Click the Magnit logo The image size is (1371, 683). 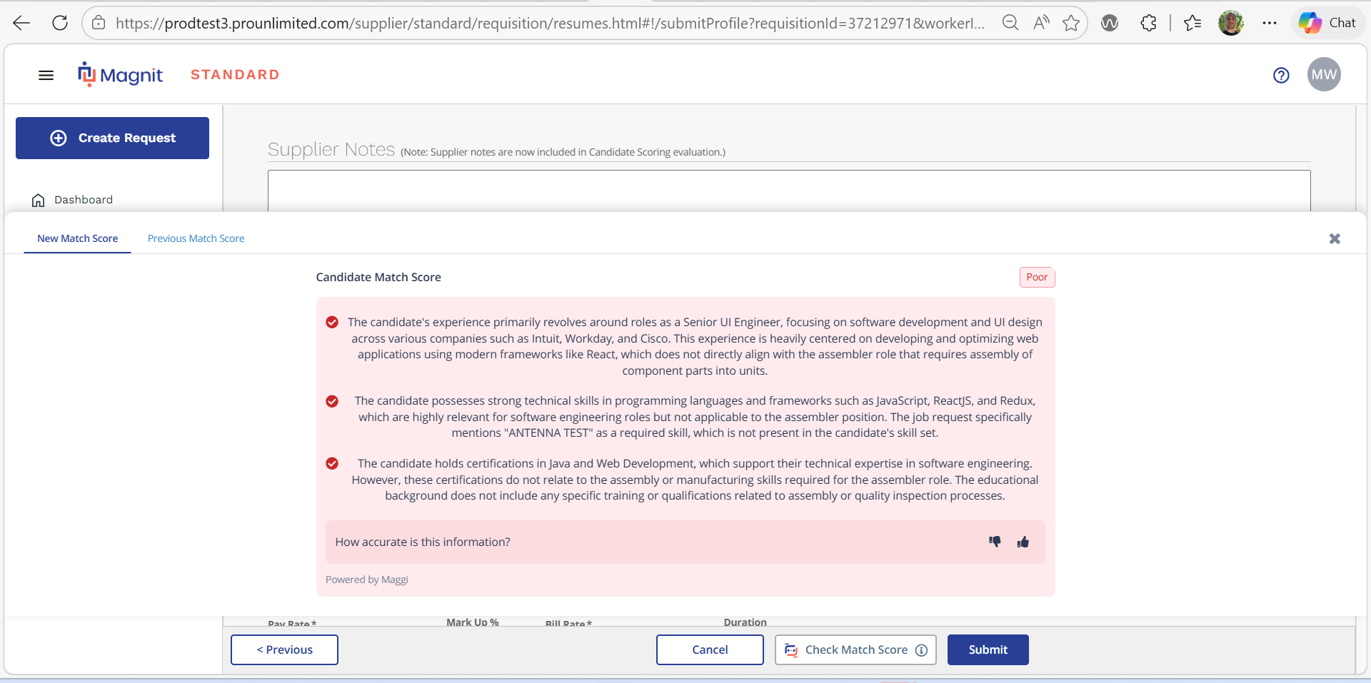[x=120, y=74]
